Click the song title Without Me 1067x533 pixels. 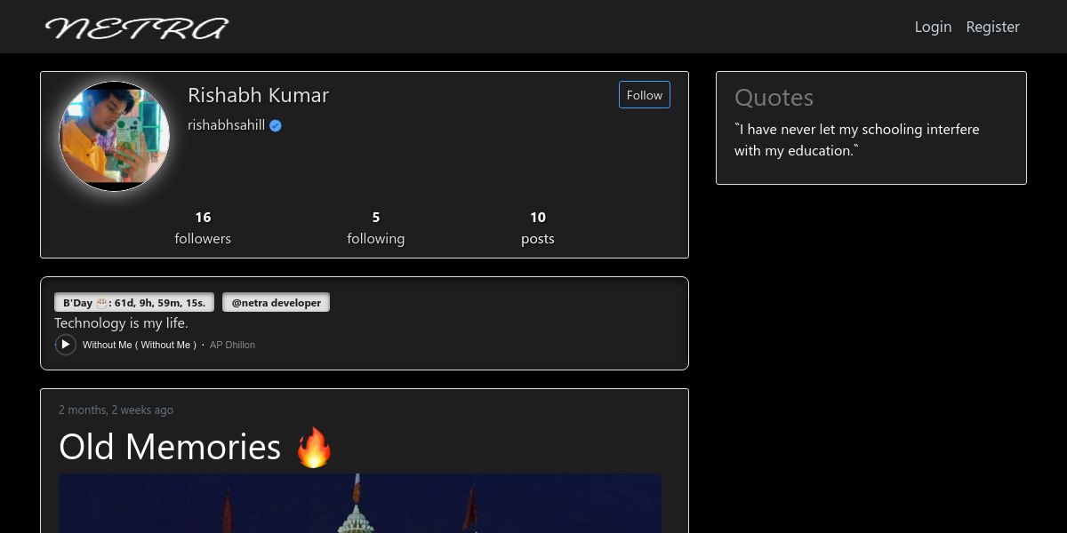pos(140,345)
